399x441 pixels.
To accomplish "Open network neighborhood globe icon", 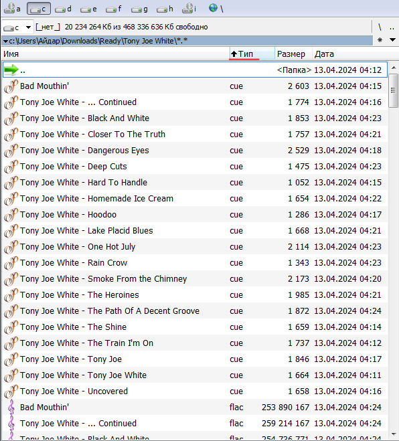I will (213, 7).
